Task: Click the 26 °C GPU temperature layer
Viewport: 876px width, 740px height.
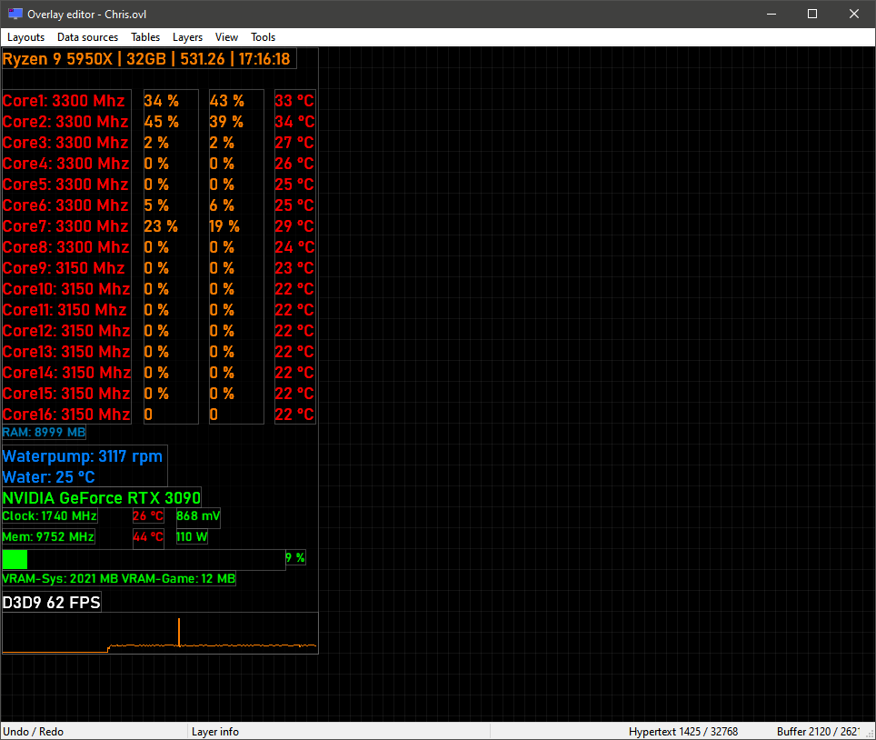Action: [x=148, y=515]
